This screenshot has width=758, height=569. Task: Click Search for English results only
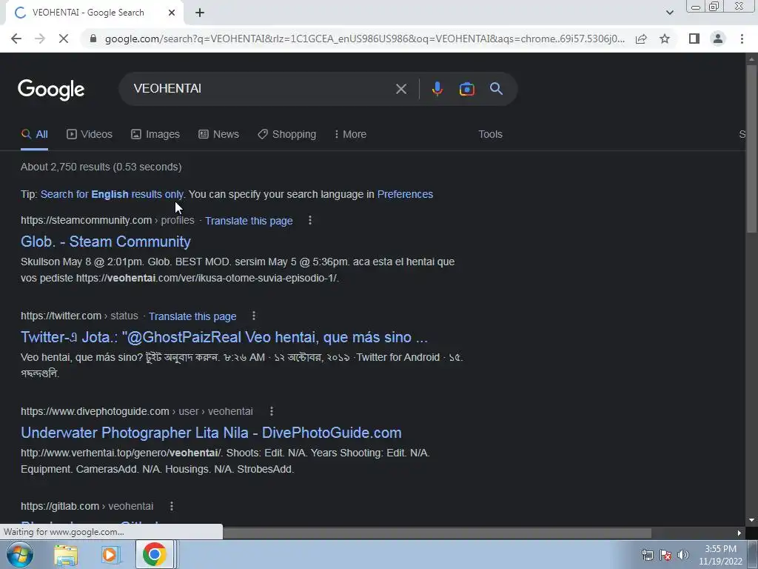pos(113,195)
